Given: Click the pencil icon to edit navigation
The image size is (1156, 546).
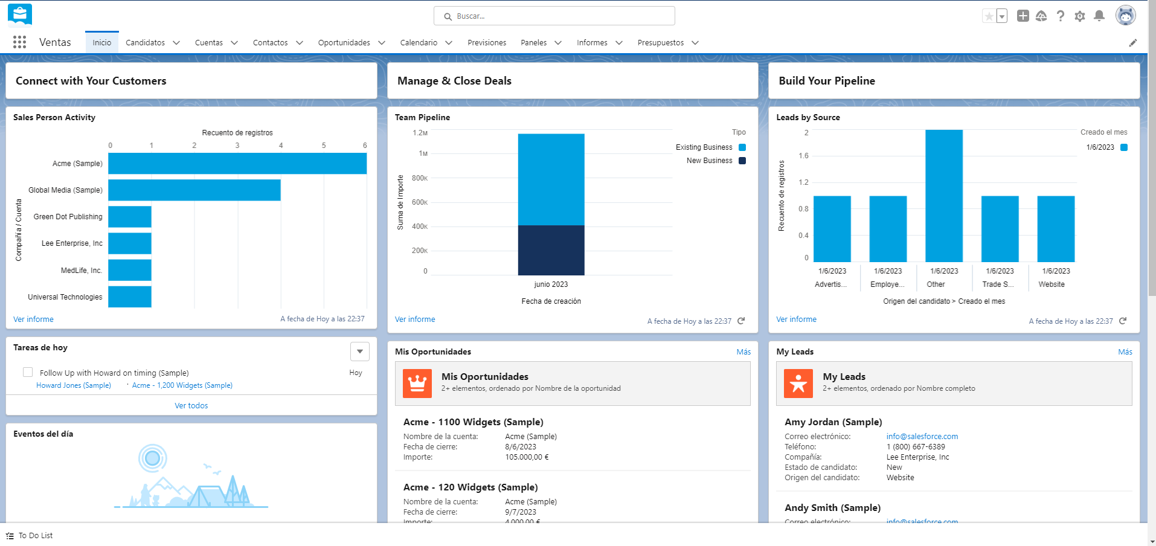Looking at the screenshot, I should (1133, 43).
